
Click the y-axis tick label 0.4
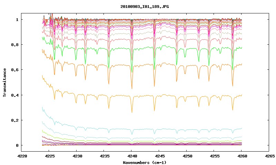coord(14,95)
